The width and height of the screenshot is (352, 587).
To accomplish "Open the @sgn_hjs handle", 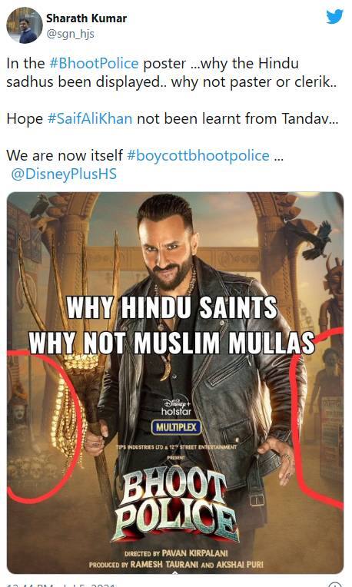I will [70, 34].
